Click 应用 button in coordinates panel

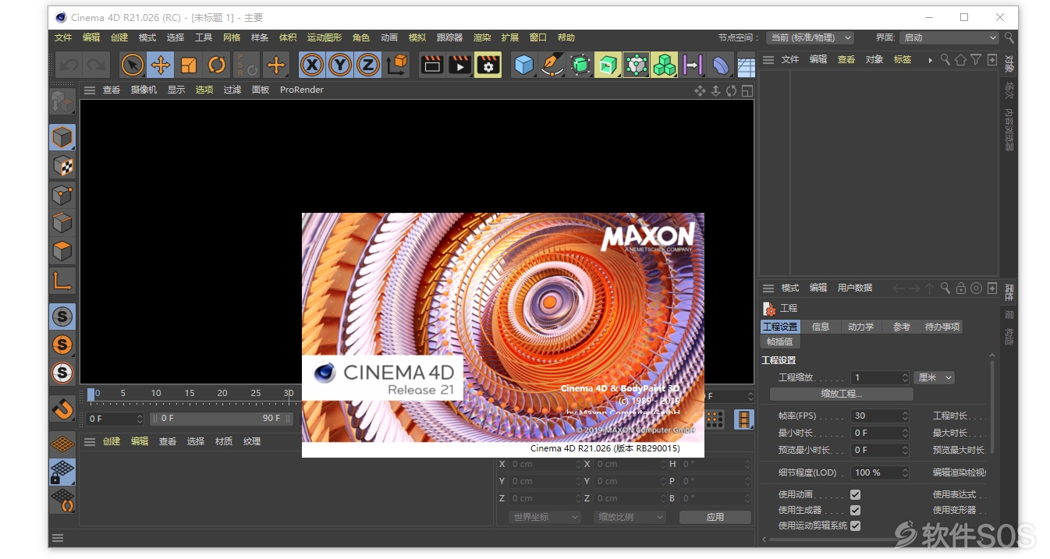coord(715,517)
